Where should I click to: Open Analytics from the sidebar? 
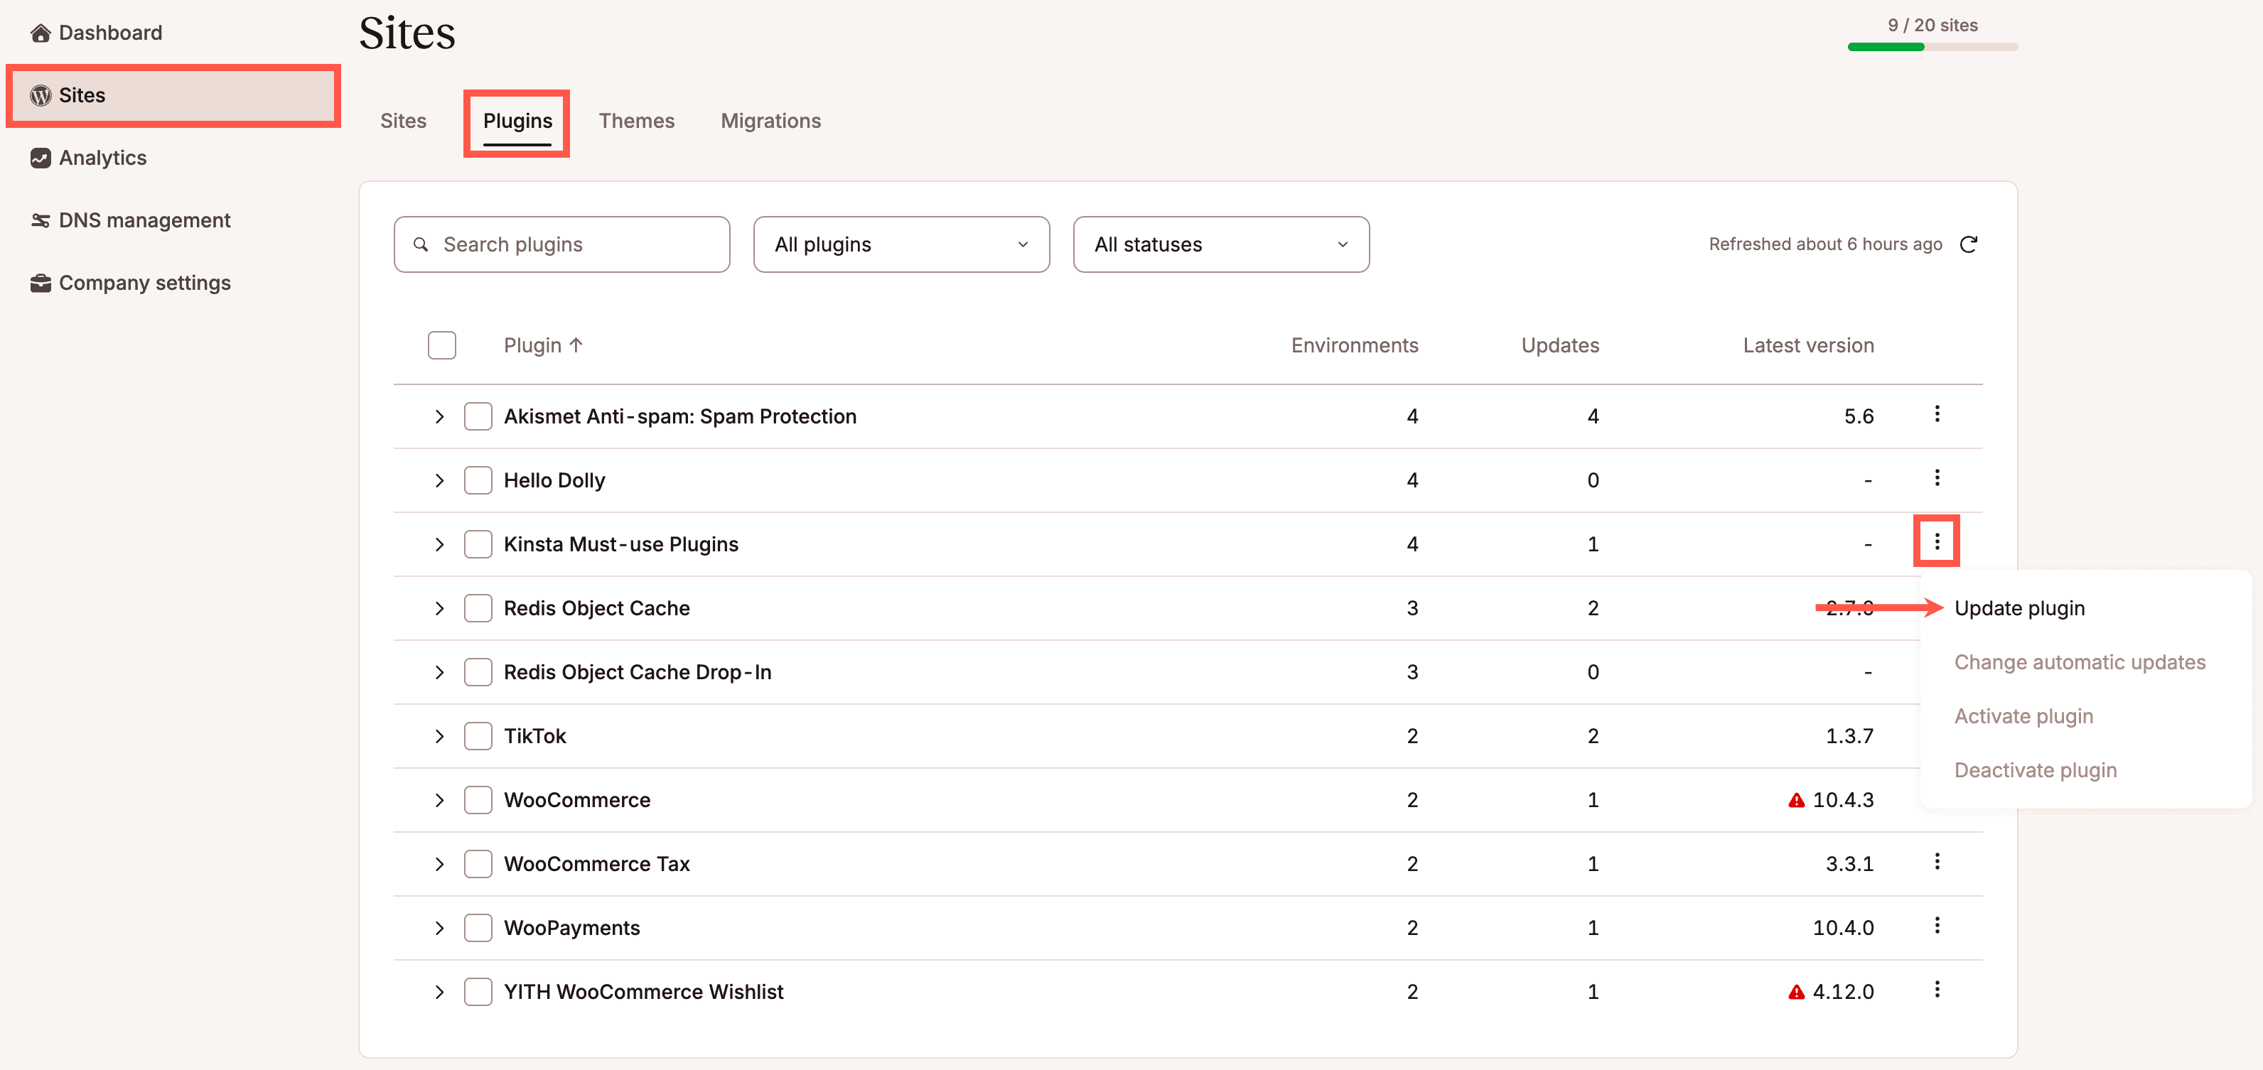click(x=103, y=157)
